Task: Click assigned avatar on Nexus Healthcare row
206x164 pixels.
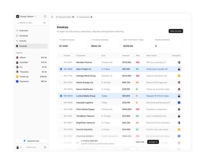Action: pos(179,89)
